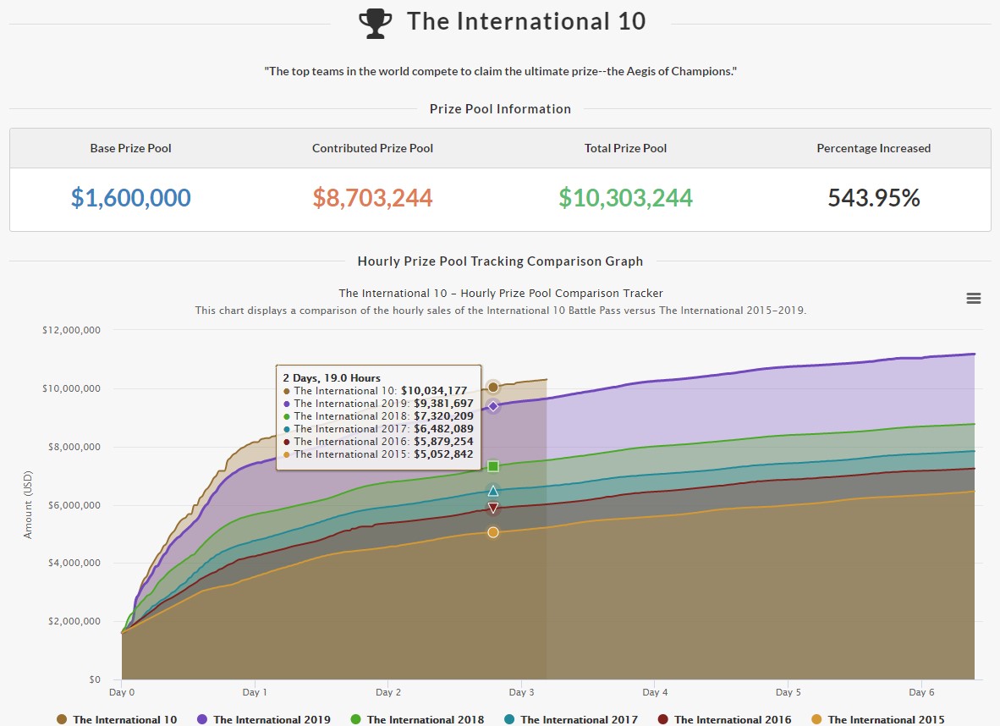This screenshot has width=1000, height=726.
Task: Click the green square marker for The International 2018
Action: pyautogui.click(x=493, y=465)
